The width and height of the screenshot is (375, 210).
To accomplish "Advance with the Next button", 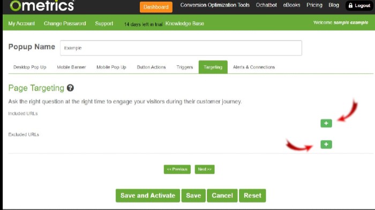I will 205,169.
